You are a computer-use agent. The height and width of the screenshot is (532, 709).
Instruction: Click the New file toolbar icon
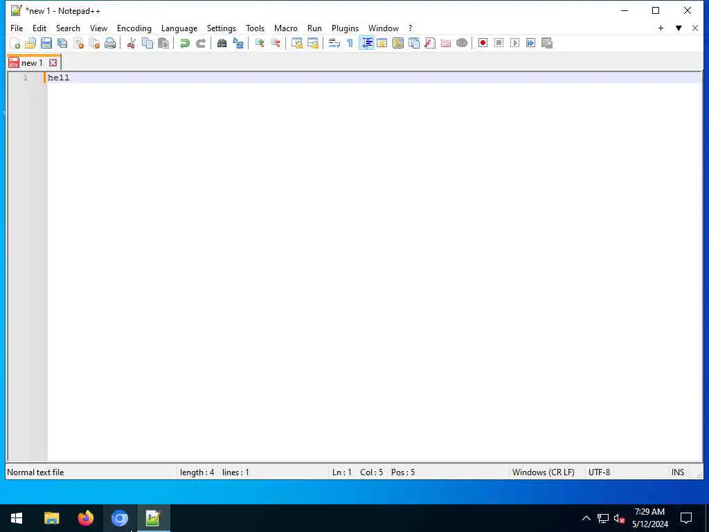[15, 43]
